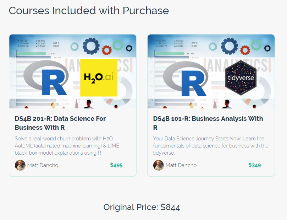Click red gear icon on 101-R image
This screenshot has width=287, height=220.
click(x=245, y=50)
